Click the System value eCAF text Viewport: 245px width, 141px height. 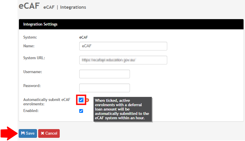(x=84, y=37)
